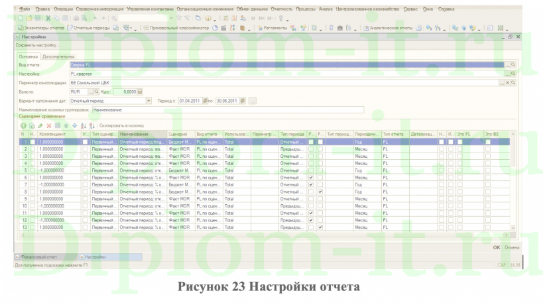The width and height of the screenshot is (543, 305).
Task: Open the calendar picker for the 30.06.2011 date
Action: click(243, 101)
